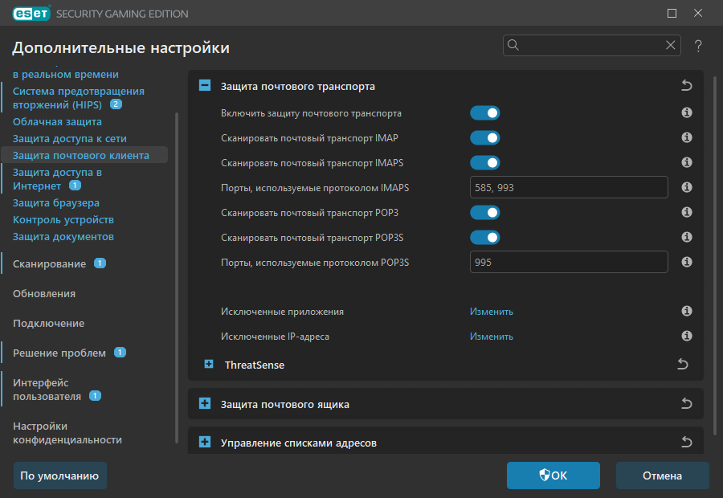The width and height of the screenshot is (723, 498).
Task: Click the magnifier search icon
Action: (x=513, y=45)
